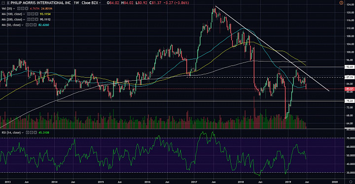Image resolution: width=355 pixels, height=184 pixels.
Task: Remove the Vol (20) indicator
Action: point(27,8)
